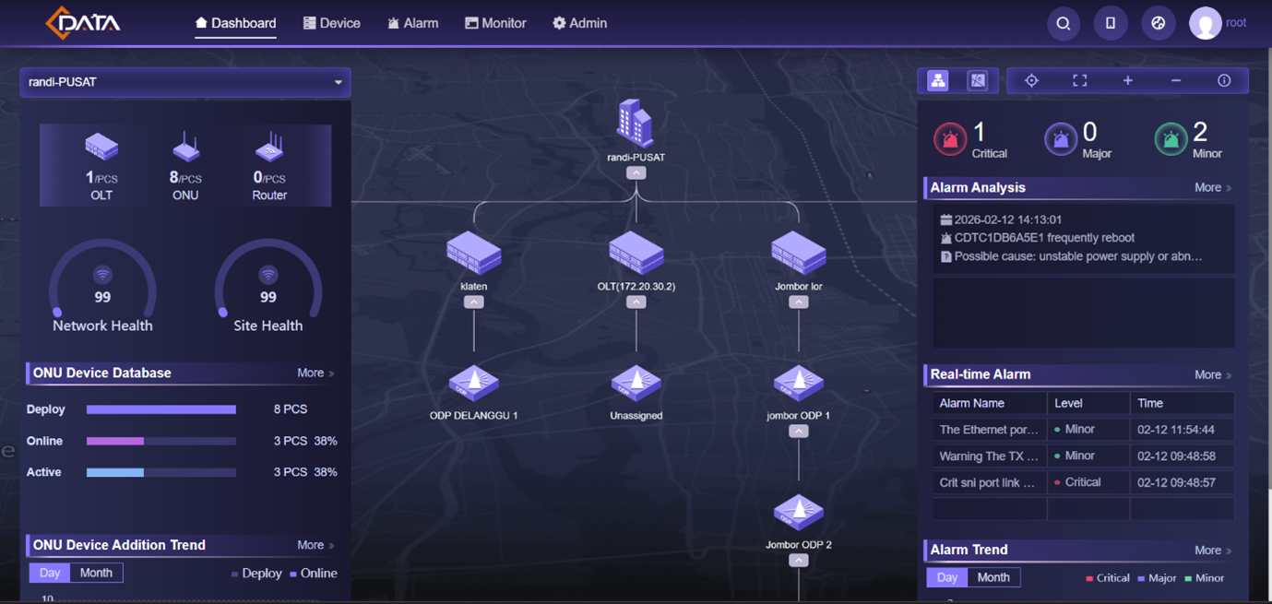The width and height of the screenshot is (1272, 604).
Task: Click More next to ONU Device Database
Action: pyautogui.click(x=315, y=373)
